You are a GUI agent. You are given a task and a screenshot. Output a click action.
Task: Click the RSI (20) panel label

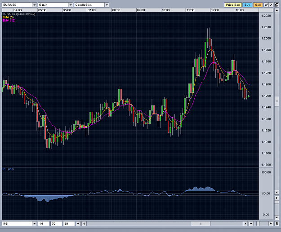[x=8, y=169]
